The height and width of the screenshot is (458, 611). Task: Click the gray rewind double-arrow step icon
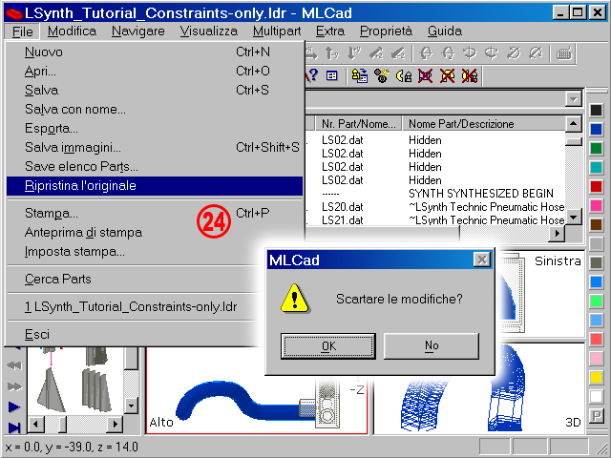point(14,365)
